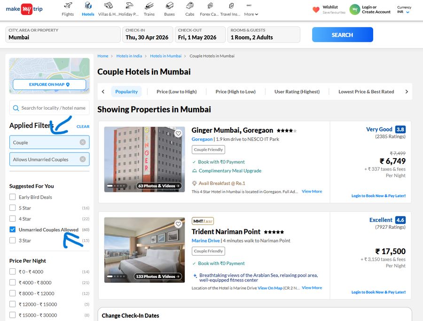Clear all applied filters
This screenshot has width=423, height=321.
83,127
